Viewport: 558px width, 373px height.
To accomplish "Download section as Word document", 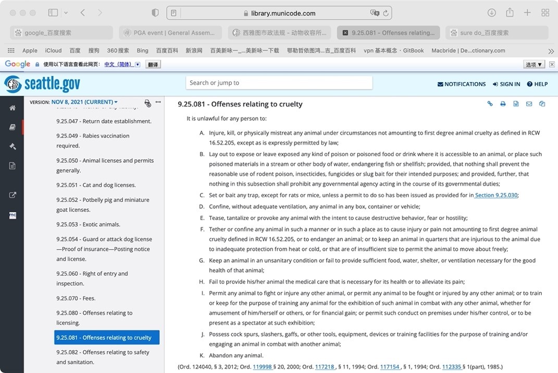I will coord(516,104).
